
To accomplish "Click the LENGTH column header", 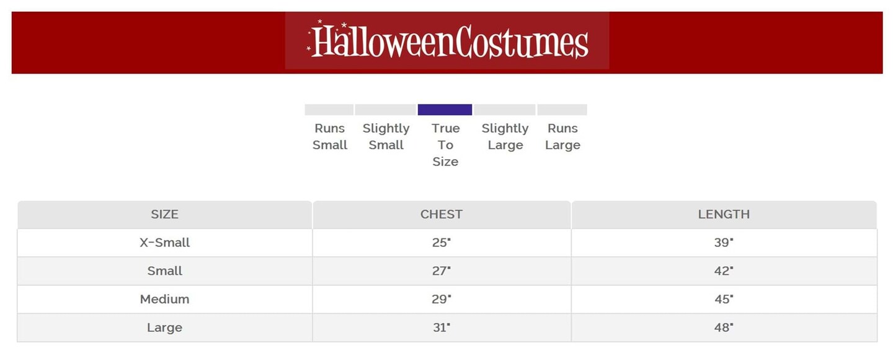I will point(724,214).
